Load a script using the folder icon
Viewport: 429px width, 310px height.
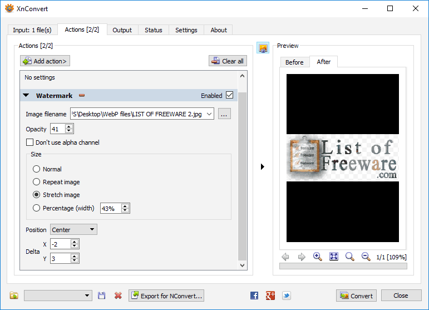tap(14, 296)
